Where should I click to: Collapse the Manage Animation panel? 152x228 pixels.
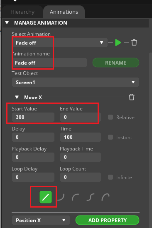[7, 23]
